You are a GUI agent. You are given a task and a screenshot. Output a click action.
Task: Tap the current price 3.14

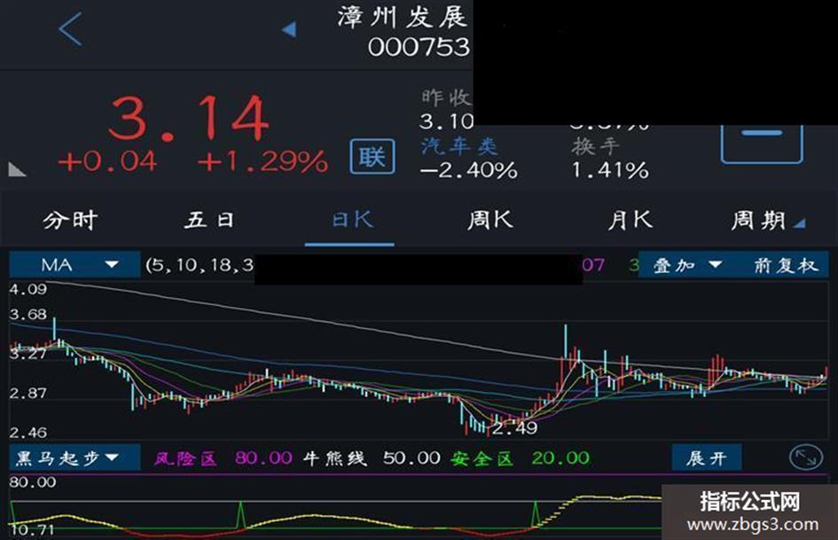pyautogui.click(x=188, y=117)
